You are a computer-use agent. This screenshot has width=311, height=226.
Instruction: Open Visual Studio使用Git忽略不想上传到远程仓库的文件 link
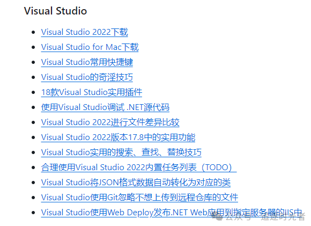pyautogui.click(x=139, y=198)
